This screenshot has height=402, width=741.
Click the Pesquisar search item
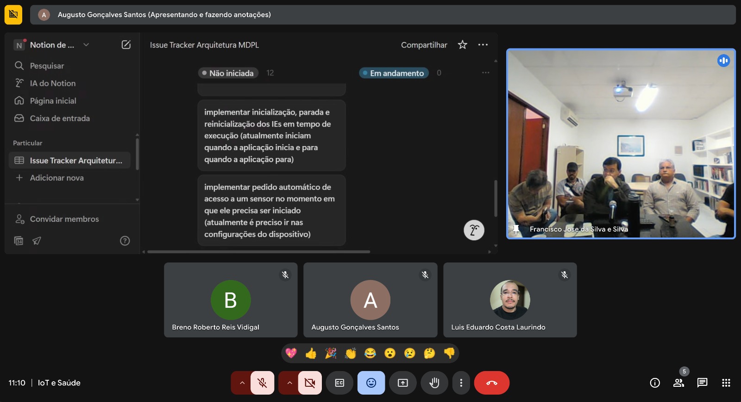(47, 66)
